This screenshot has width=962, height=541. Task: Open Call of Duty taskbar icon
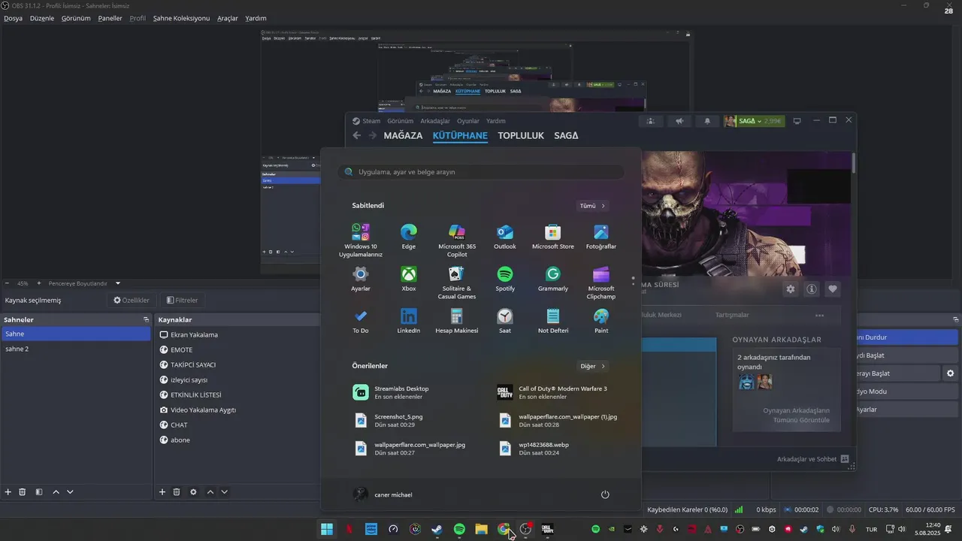click(547, 529)
